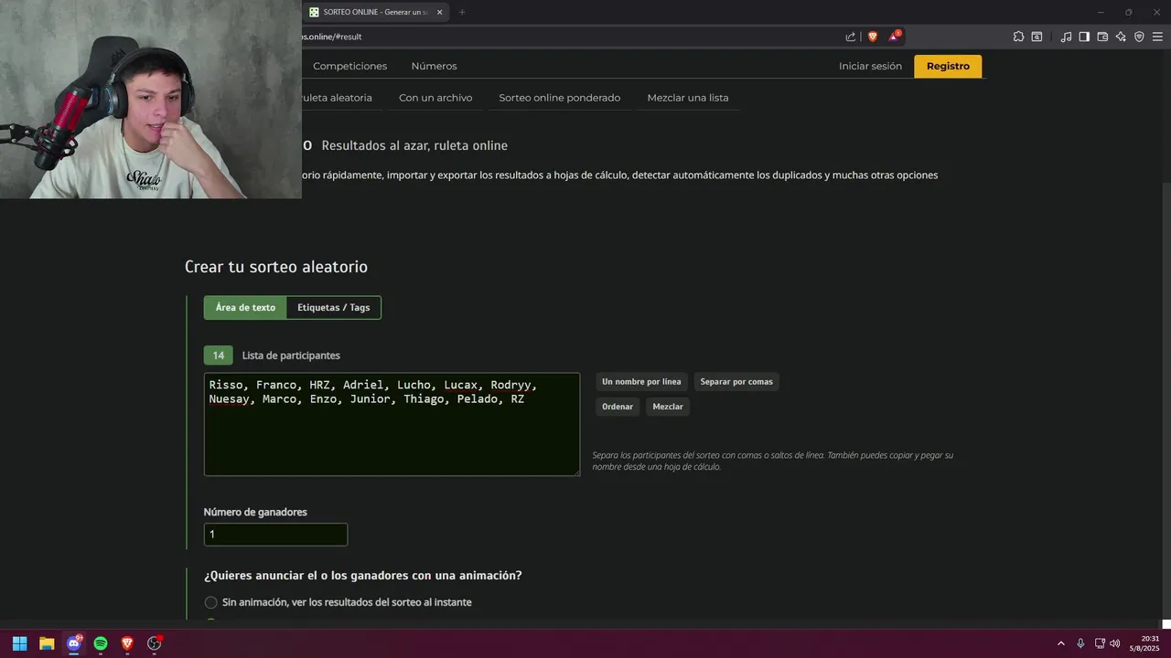Switch to the 'Área de texto' tab
This screenshot has height=658, width=1171.
tap(245, 307)
